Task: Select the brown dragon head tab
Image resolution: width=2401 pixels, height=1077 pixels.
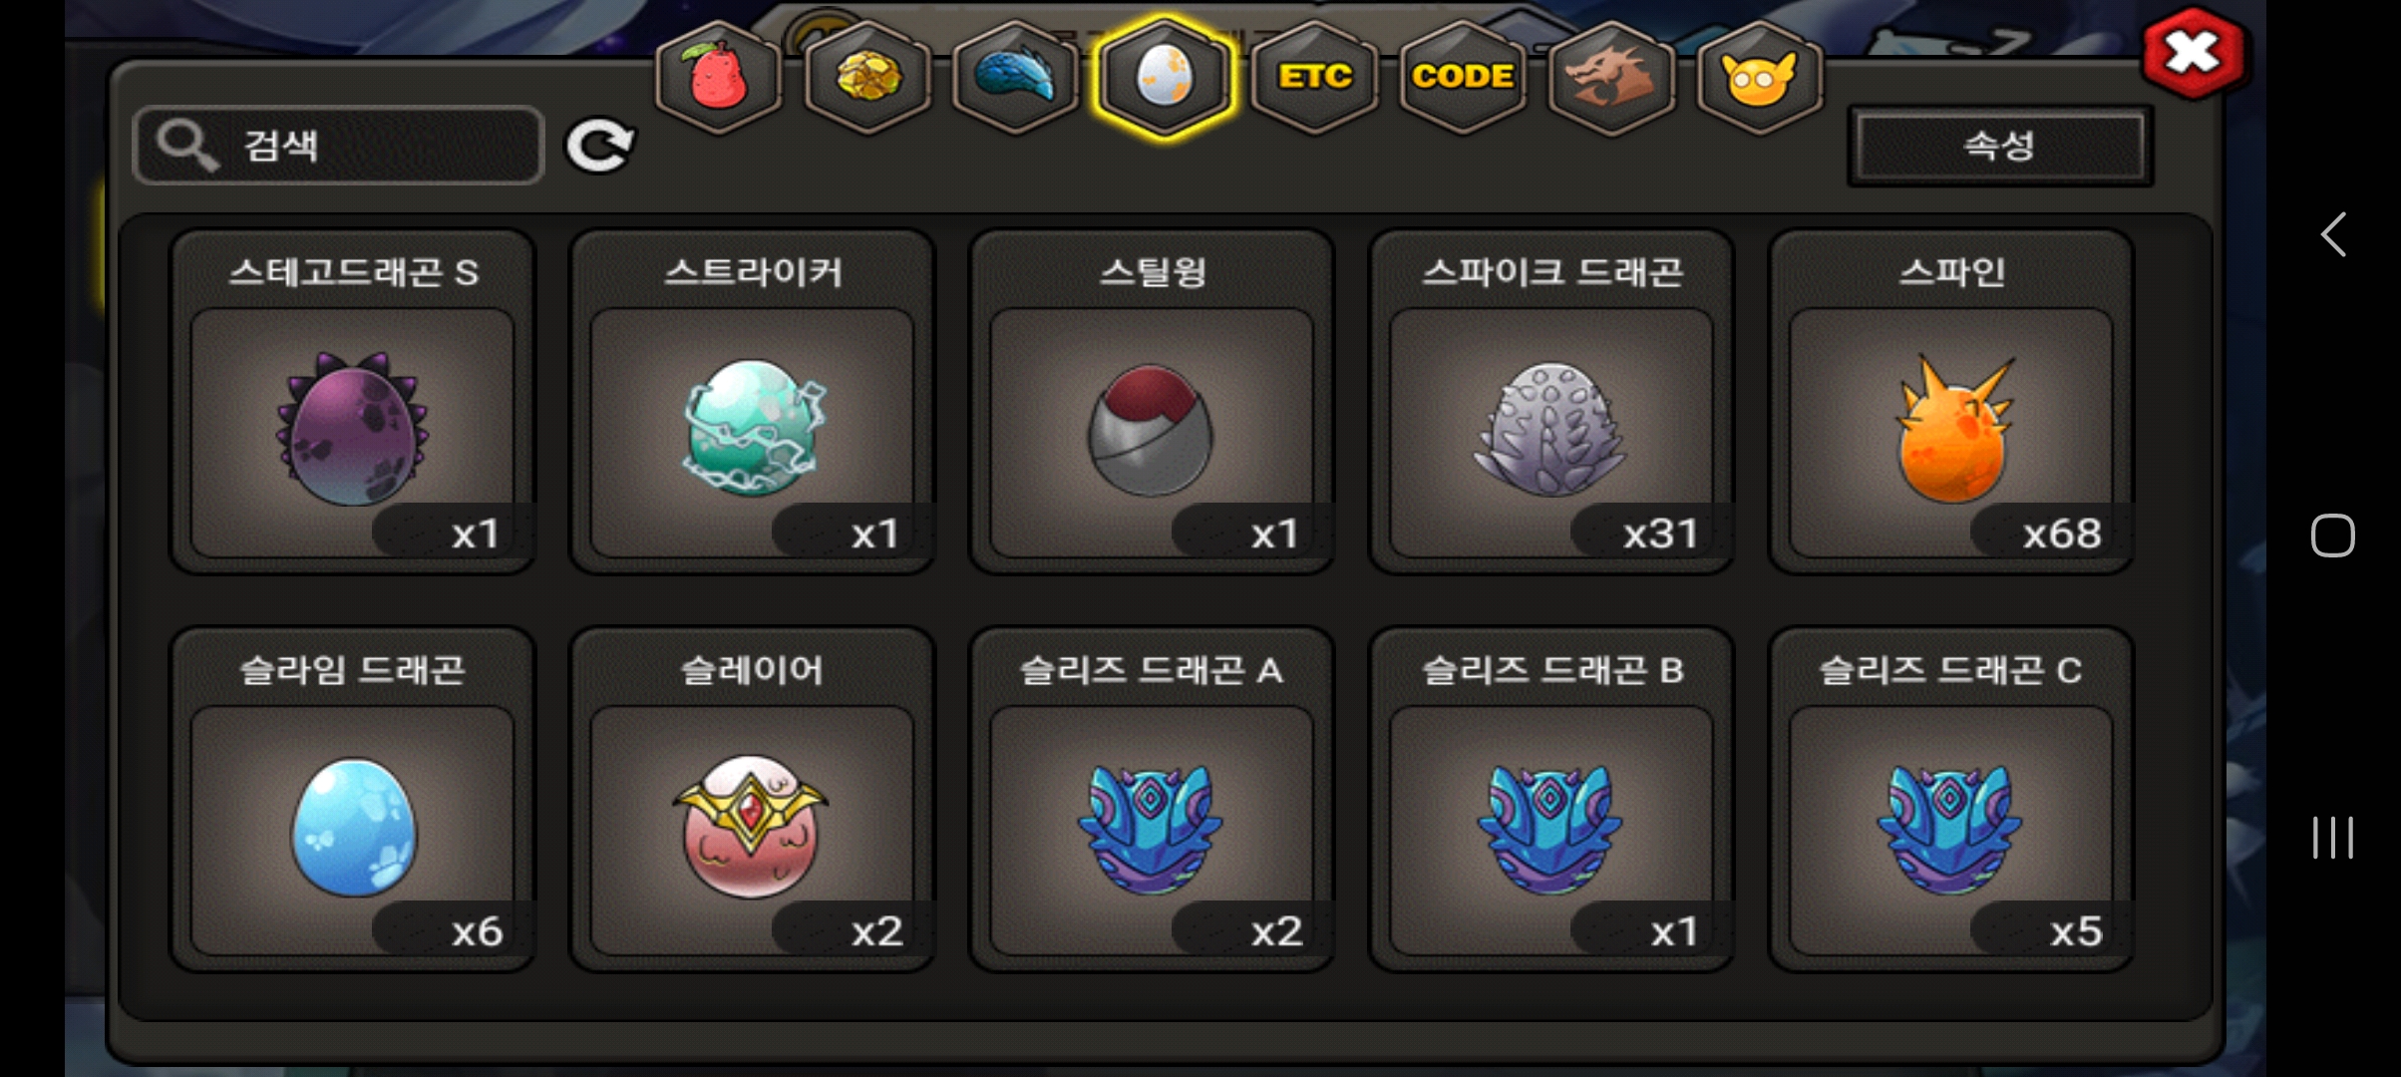Action: (x=1610, y=77)
